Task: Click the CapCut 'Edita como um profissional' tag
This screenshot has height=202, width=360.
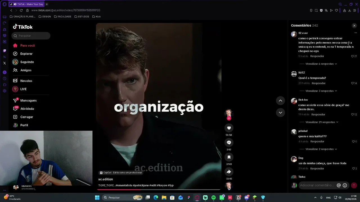Action: [121, 173]
